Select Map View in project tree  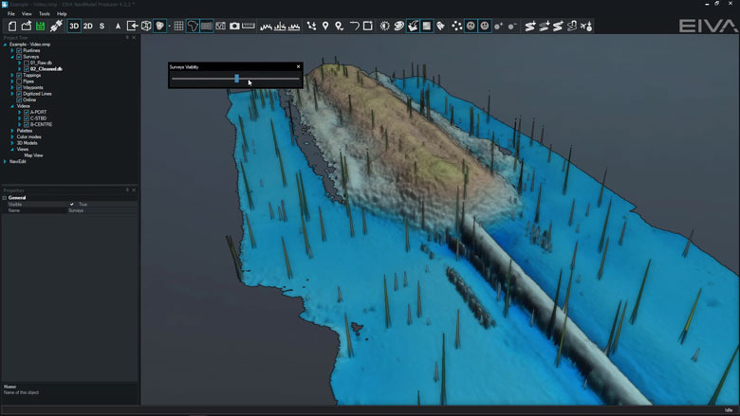click(x=33, y=154)
